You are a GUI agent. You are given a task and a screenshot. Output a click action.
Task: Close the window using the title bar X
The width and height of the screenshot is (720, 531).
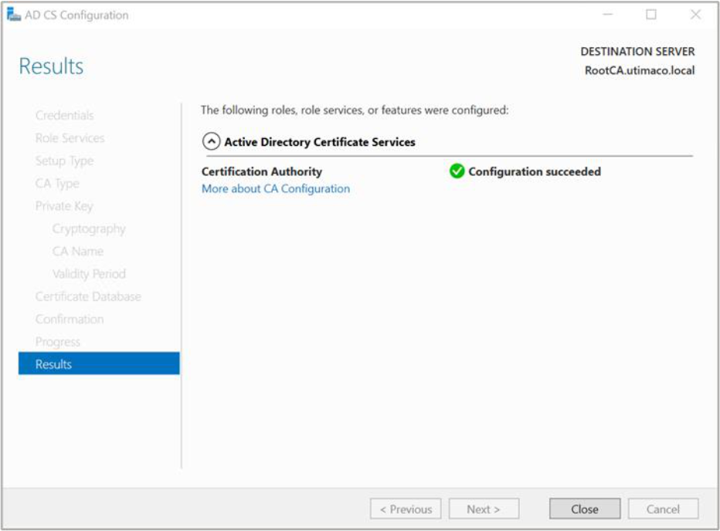(x=695, y=15)
